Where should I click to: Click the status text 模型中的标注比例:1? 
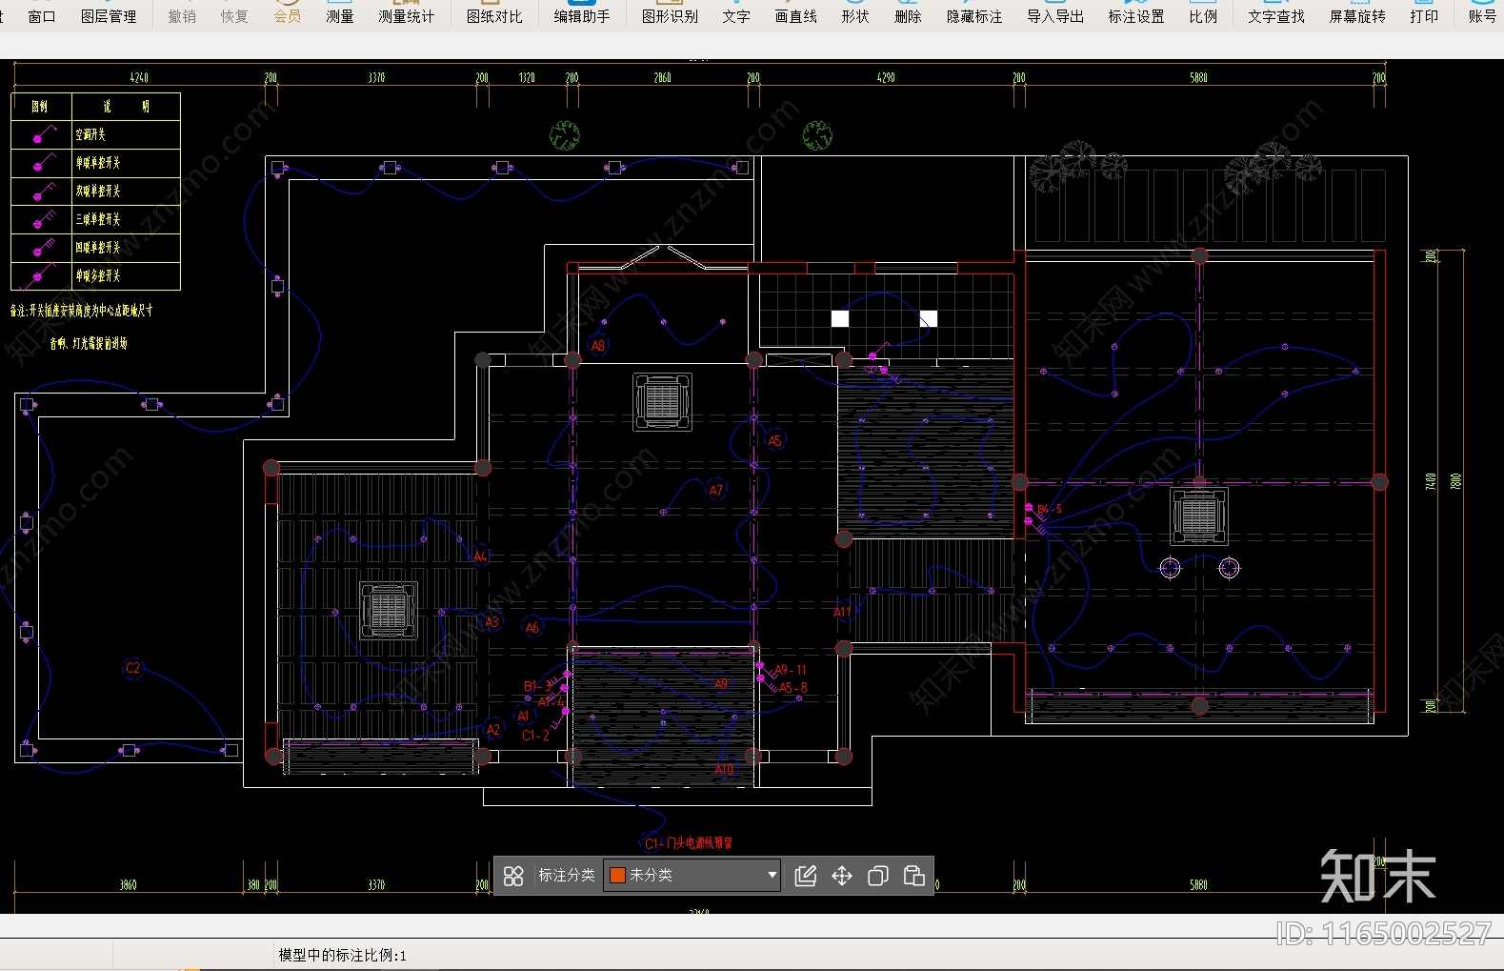(x=342, y=955)
